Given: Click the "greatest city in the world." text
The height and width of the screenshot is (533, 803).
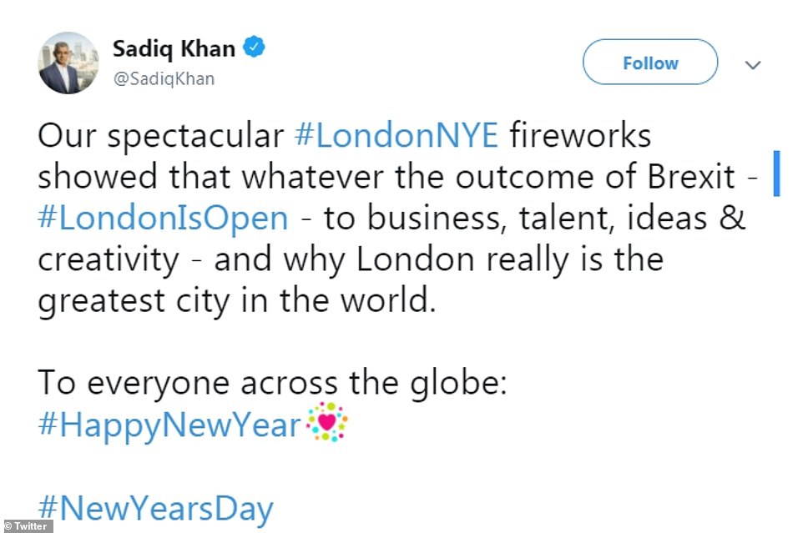Looking at the screenshot, I should [x=237, y=299].
